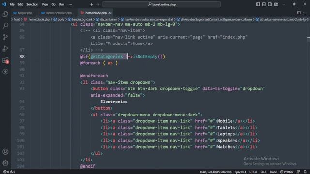
Task: Switch to the FrontController.php tab
Action: tap(57, 13)
